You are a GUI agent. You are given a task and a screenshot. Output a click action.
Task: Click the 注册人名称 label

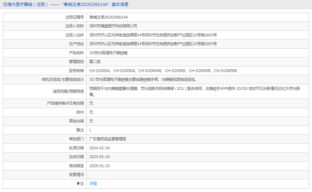[75, 26]
